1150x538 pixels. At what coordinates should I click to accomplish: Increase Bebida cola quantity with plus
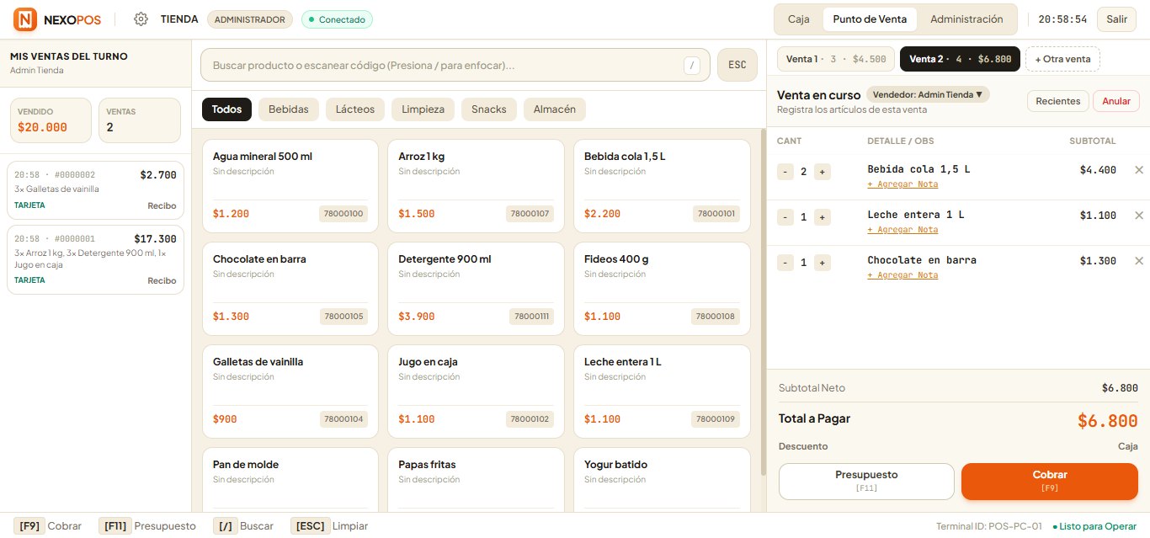tap(823, 172)
